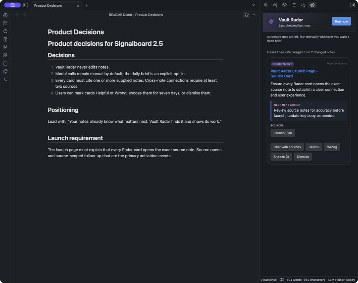Navigate back with the left arrow
Screen dimensions: 358x283
[x=18, y=15]
